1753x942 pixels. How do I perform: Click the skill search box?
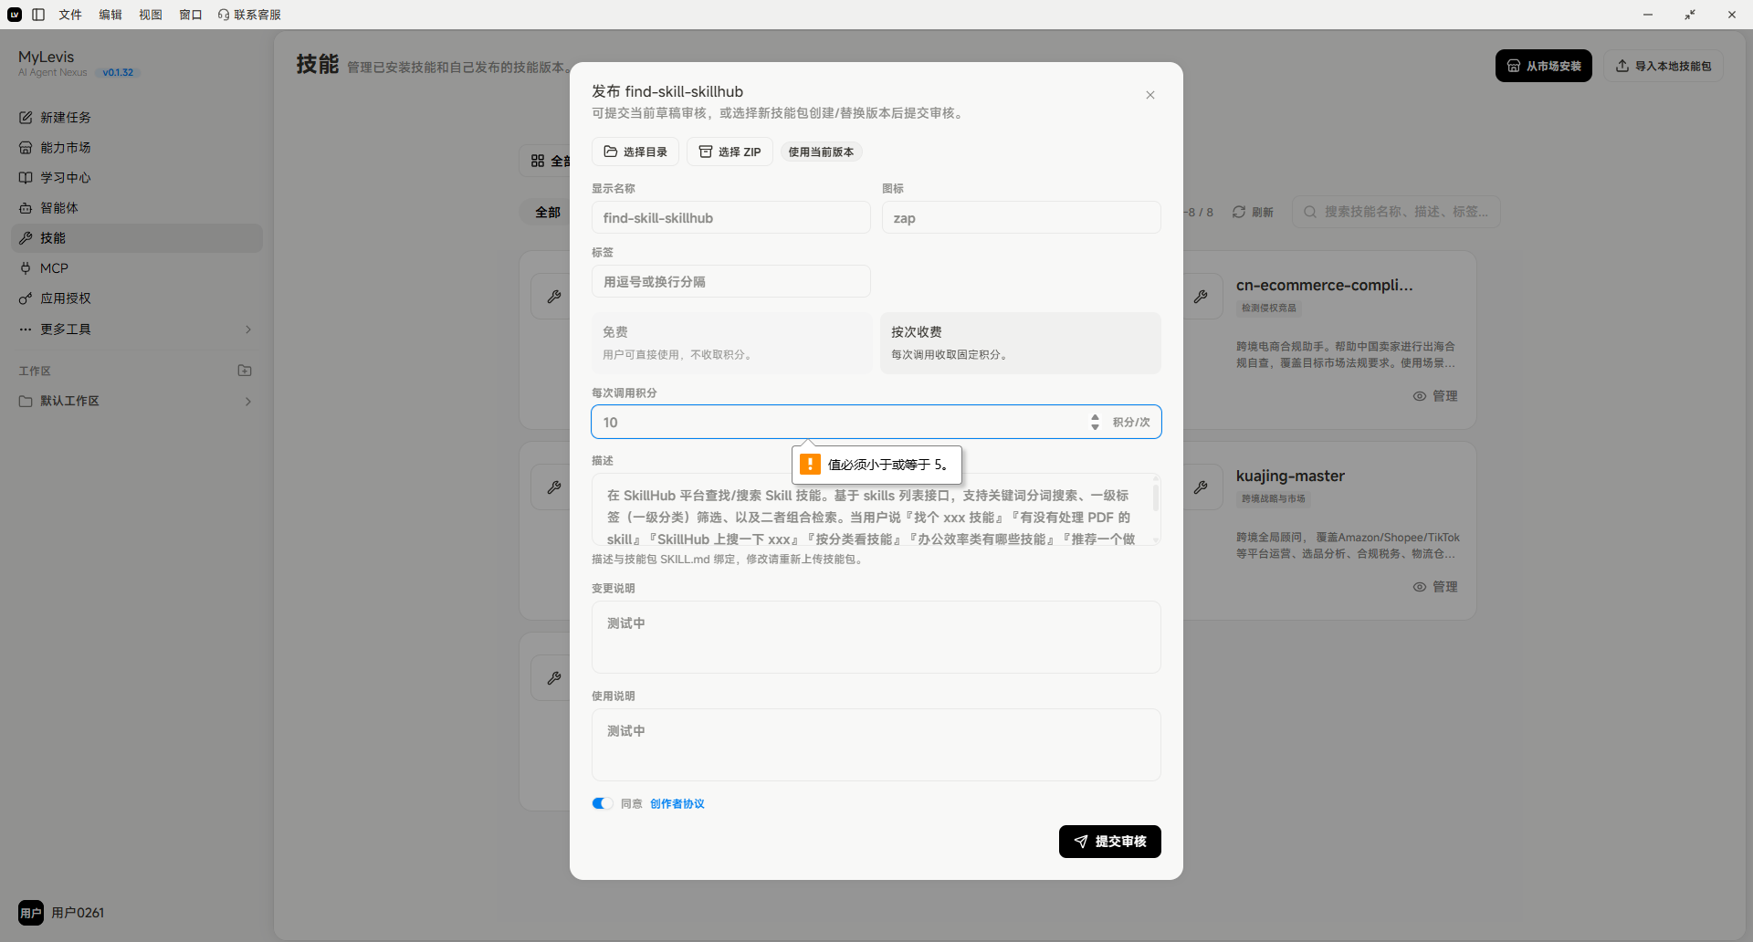[x=1396, y=212]
